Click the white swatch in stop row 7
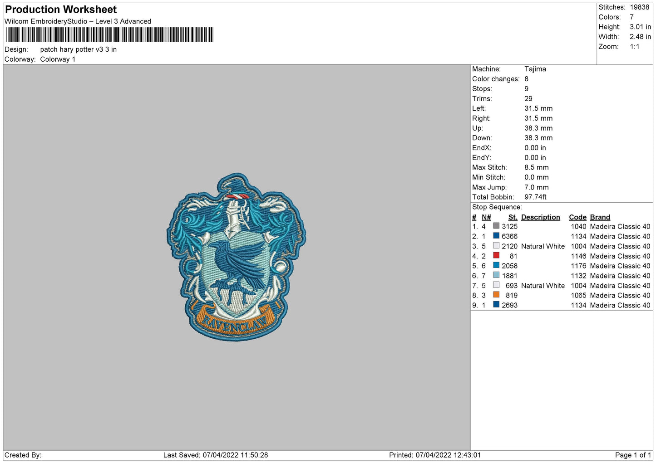Screen dimensions: 656x463 click(x=496, y=285)
